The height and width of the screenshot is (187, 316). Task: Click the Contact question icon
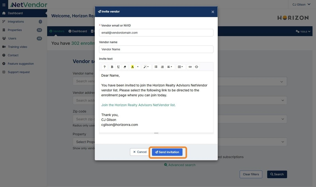4,55
